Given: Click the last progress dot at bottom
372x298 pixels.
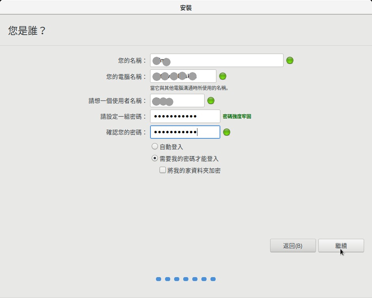Looking at the screenshot, I should 213,279.
